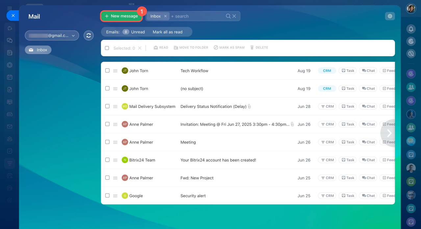Click the MD avatar of Mail Delivery Subsystem
Image resolution: width=421 pixels, height=229 pixels.
click(x=125, y=106)
